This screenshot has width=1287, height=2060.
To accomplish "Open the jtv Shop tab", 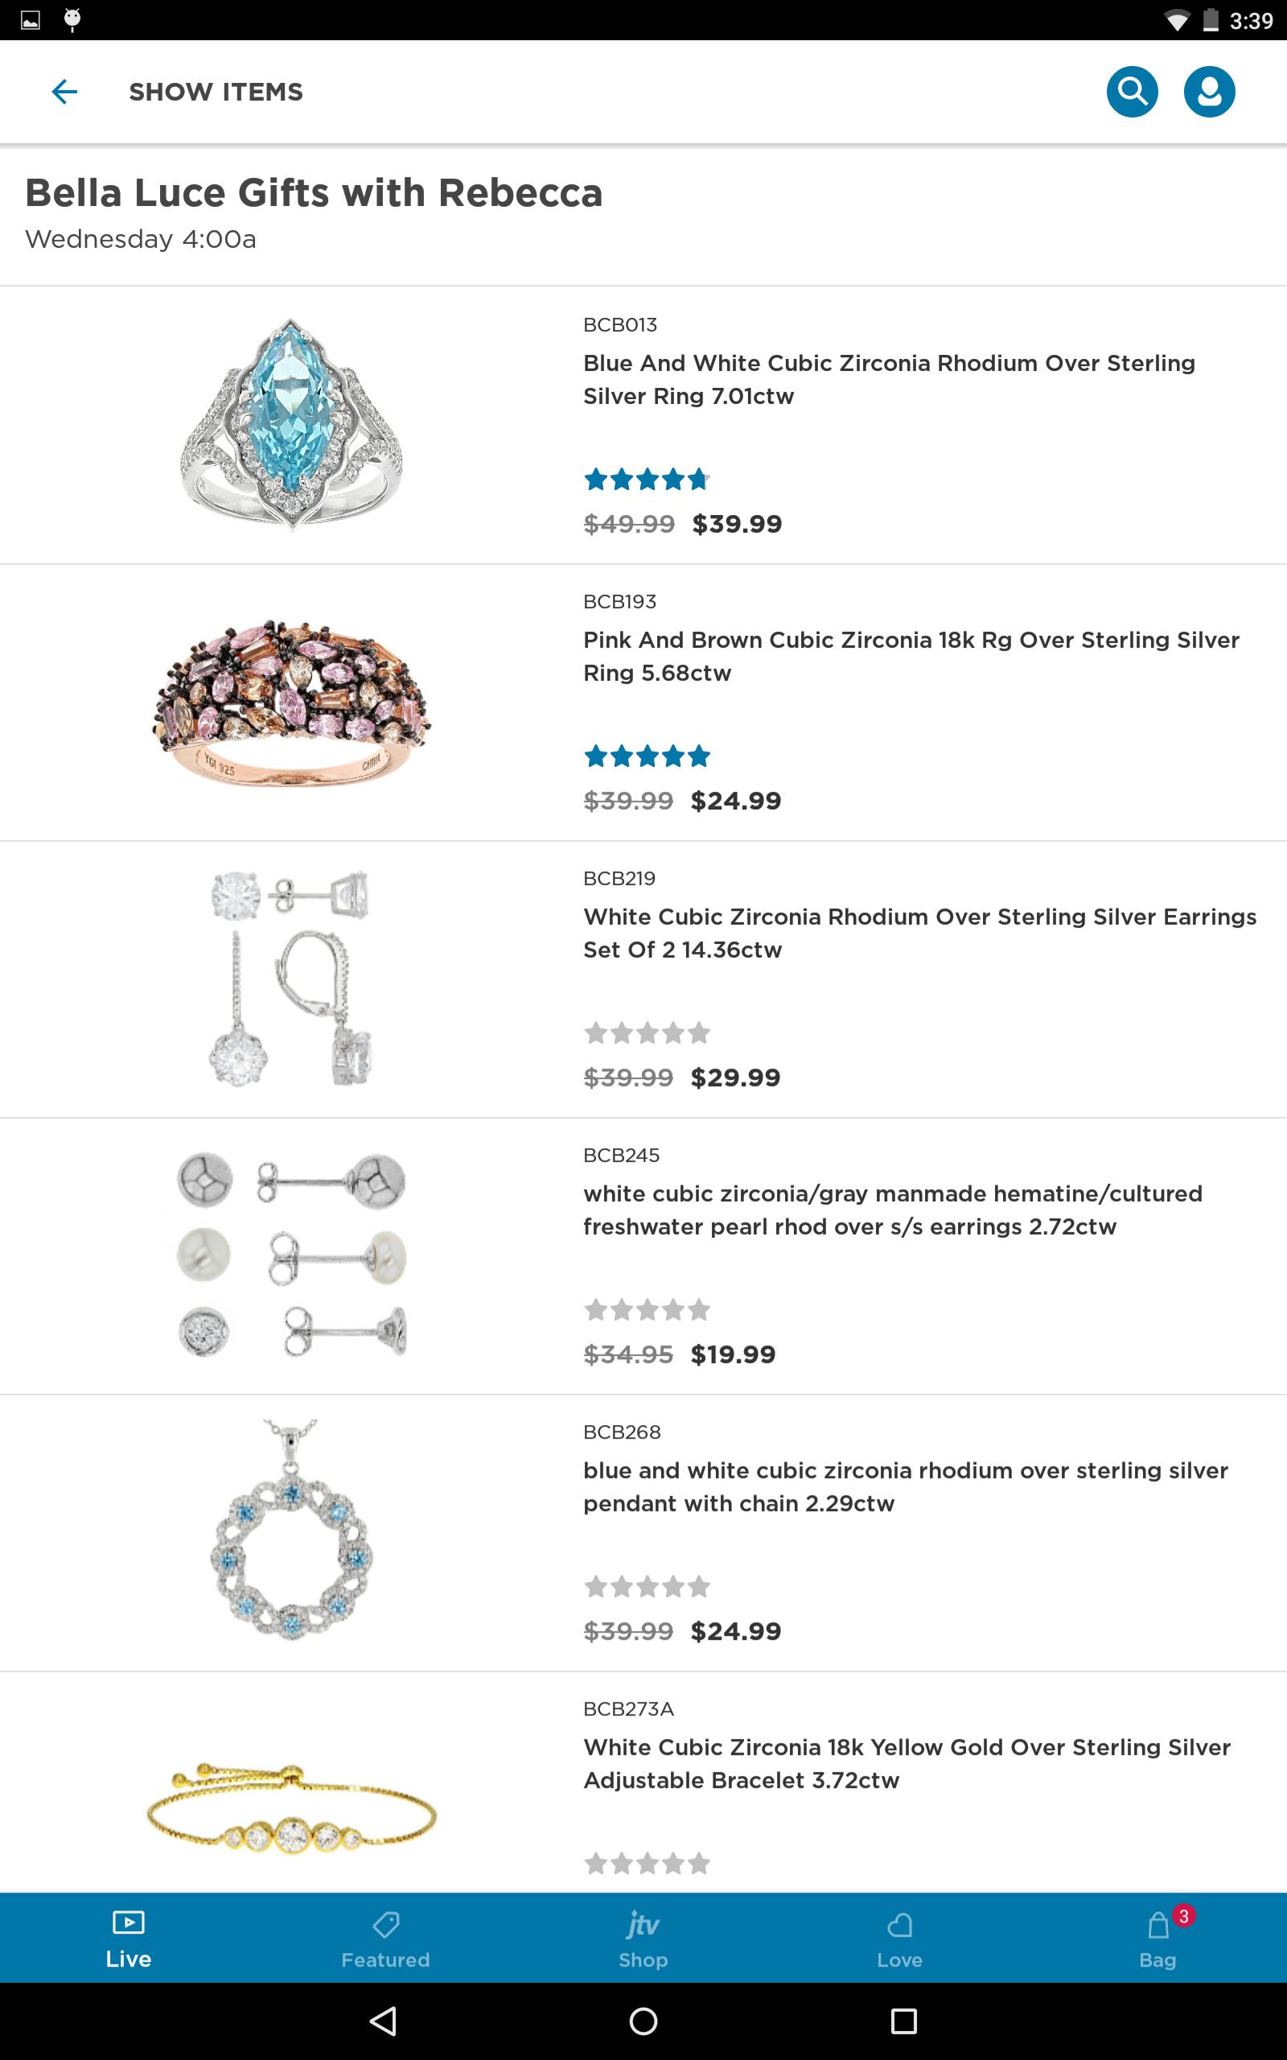I will [x=643, y=1939].
